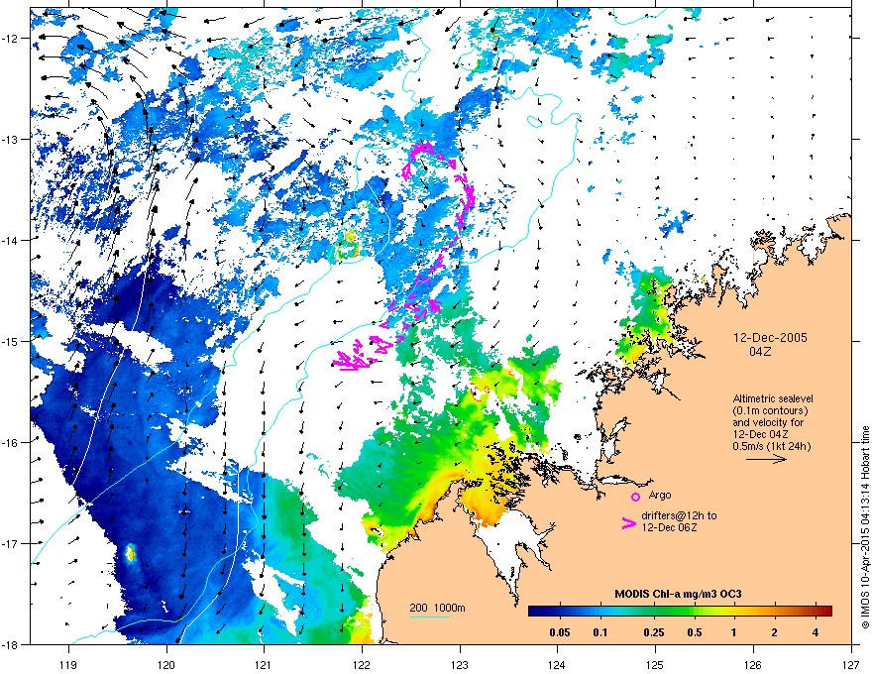Click the magenta Argo circle legend symbol
Screen dimensions: 872x674
(x=635, y=497)
